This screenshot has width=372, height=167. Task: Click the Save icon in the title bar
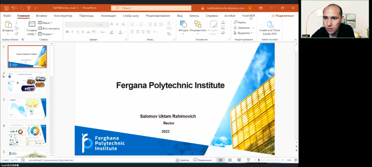7,8
